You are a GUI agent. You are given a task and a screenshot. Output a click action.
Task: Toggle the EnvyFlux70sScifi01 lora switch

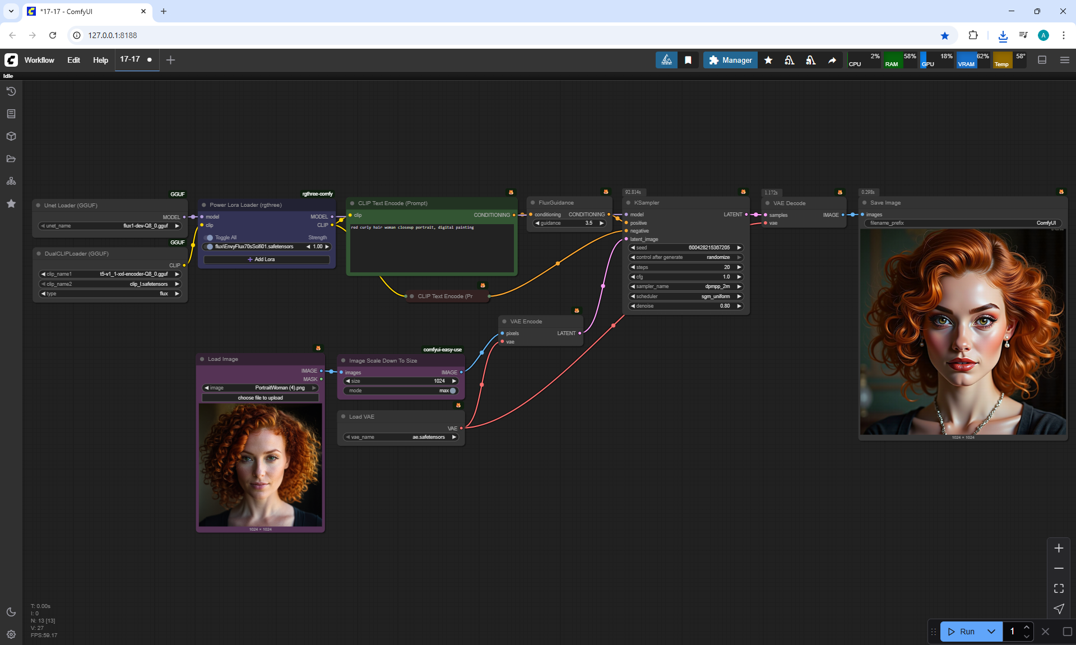[x=210, y=247]
